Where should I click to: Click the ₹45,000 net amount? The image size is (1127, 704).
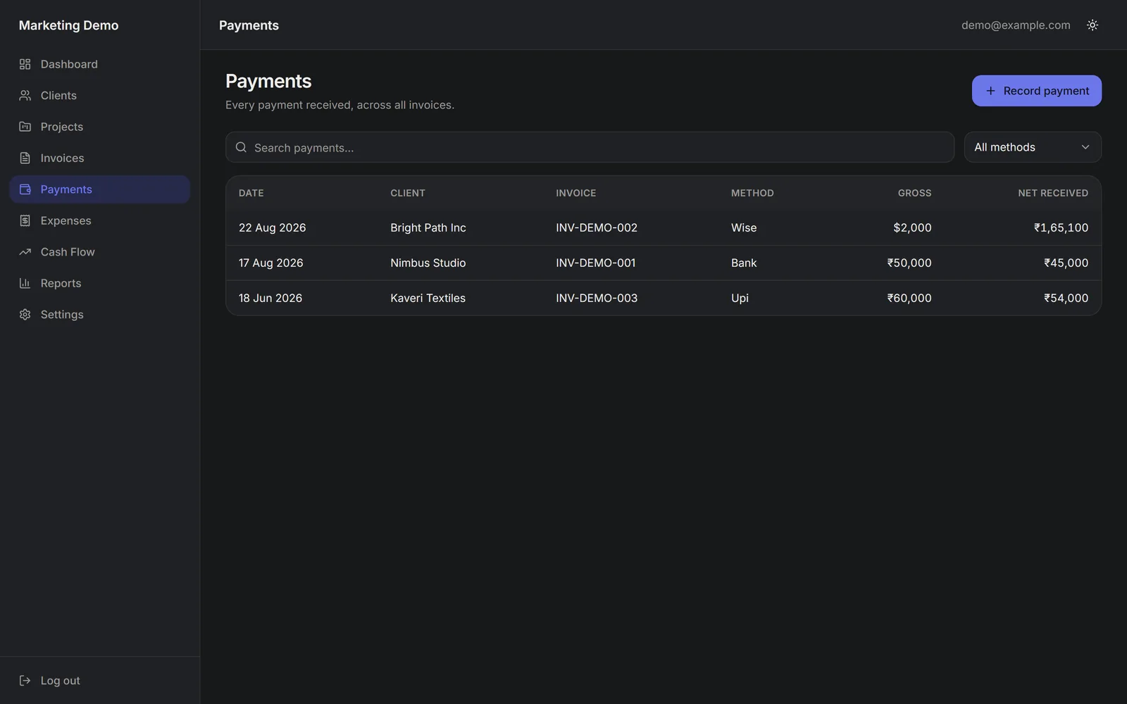[1066, 263]
